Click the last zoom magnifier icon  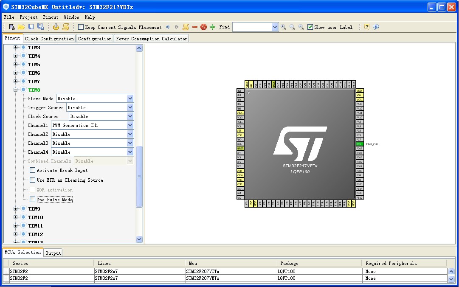pyautogui.click(x=301, y=27)
